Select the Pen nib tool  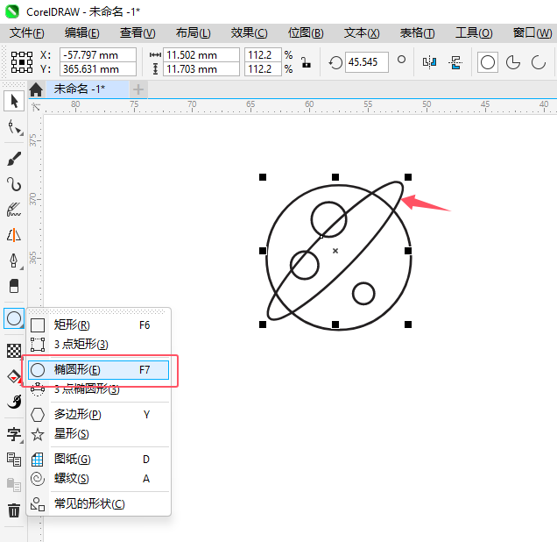[x=14, y=260]
